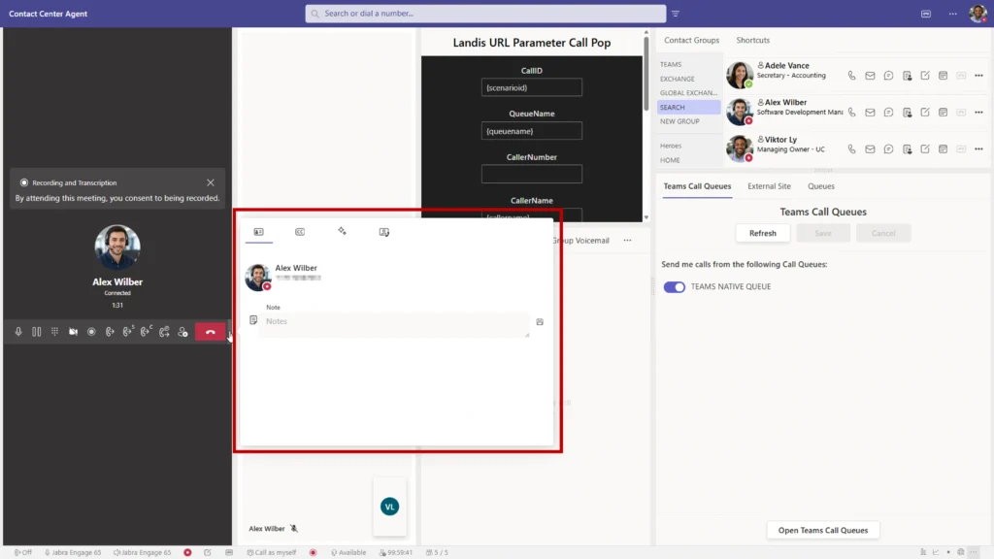Toggle call recording in call controls

pos(91,332)
